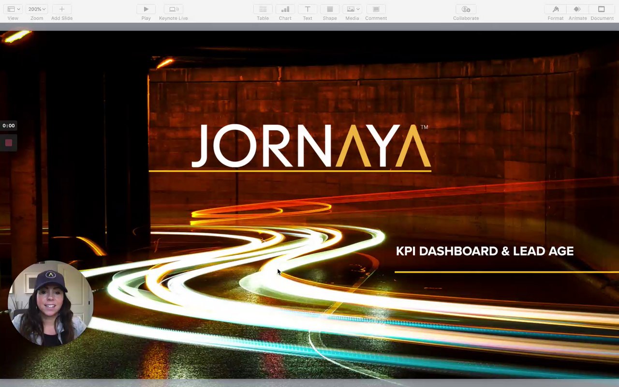Add a new slide
The image size is (619, 387).
point(62,9)
